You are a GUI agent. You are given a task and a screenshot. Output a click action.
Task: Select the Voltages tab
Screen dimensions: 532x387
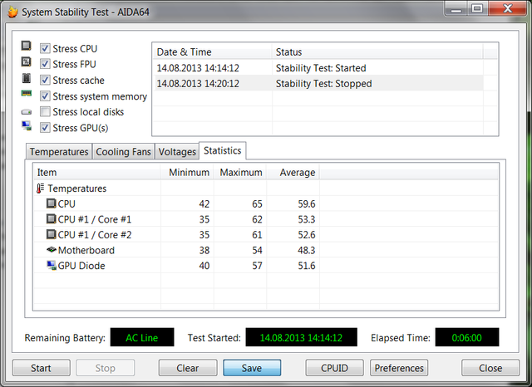click(x=177, y=152)
